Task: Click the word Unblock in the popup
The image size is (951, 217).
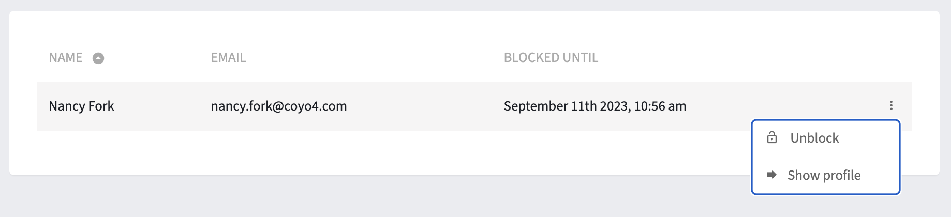Action: click(x=814, y=138)
